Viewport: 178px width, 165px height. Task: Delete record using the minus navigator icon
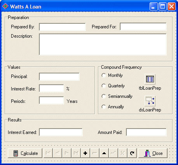coord(95,153)
